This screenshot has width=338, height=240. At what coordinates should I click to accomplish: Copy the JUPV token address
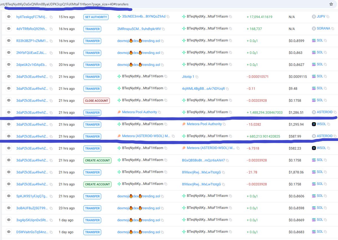click(x=328, y=17)
